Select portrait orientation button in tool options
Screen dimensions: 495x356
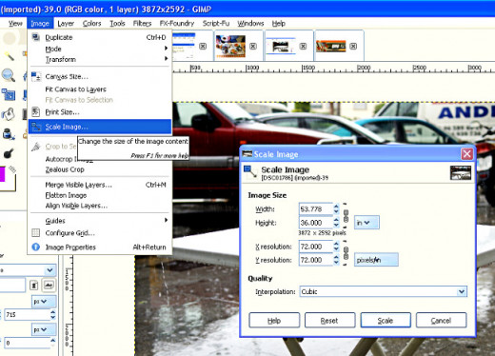[x=34, y=285]
